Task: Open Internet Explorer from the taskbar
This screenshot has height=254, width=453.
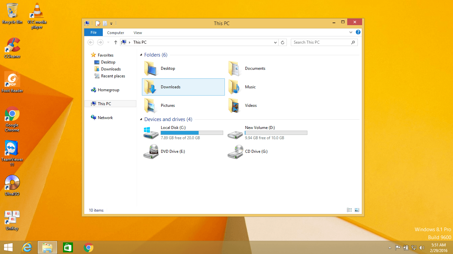Action: click(27, 247)
